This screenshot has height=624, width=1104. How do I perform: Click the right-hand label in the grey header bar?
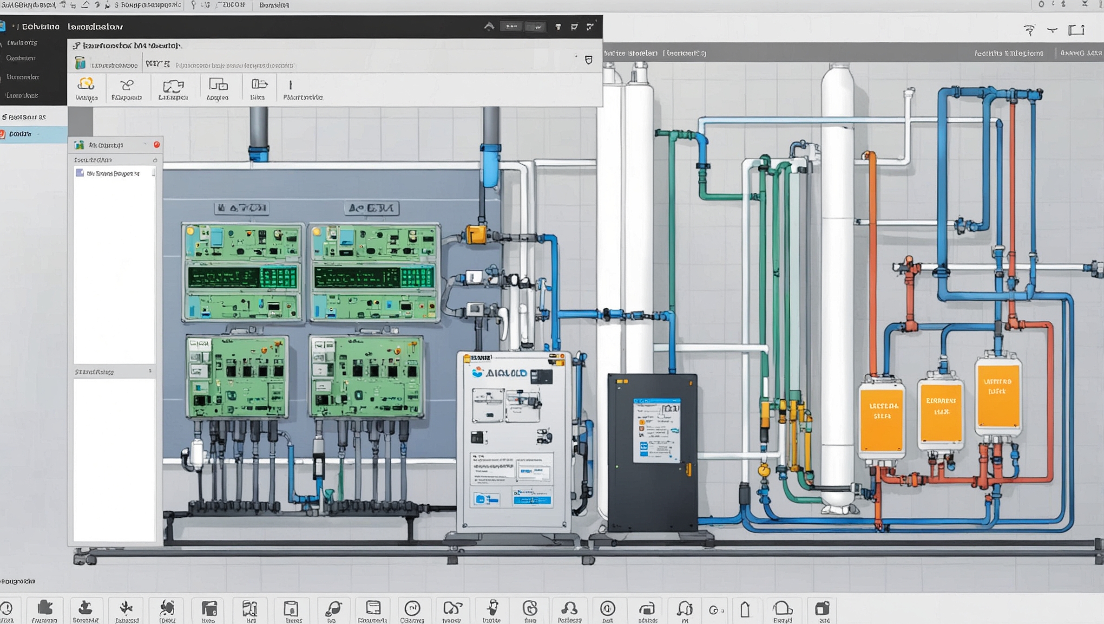[x=1081, y=53]
